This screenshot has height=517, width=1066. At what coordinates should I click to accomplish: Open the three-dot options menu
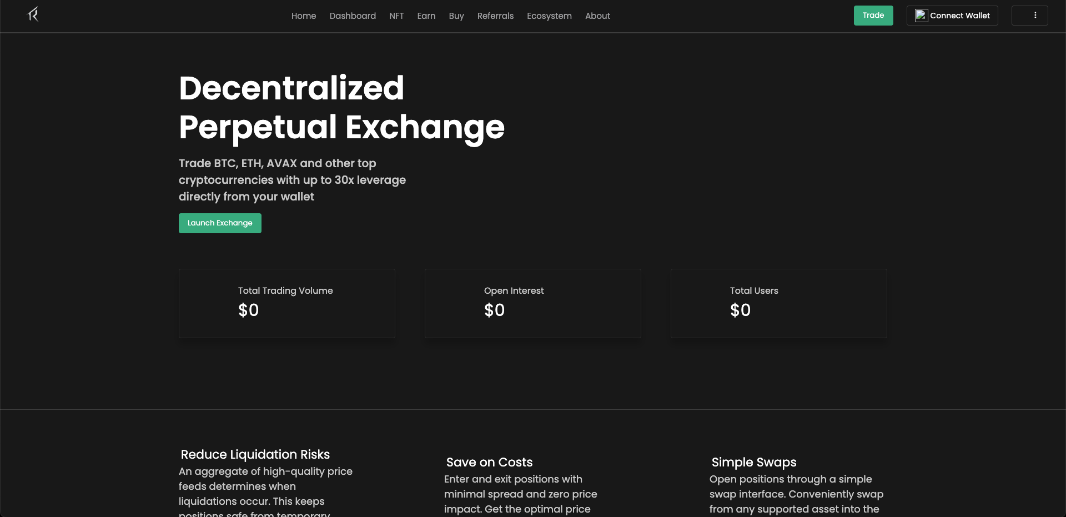[x=1029, y=16]
